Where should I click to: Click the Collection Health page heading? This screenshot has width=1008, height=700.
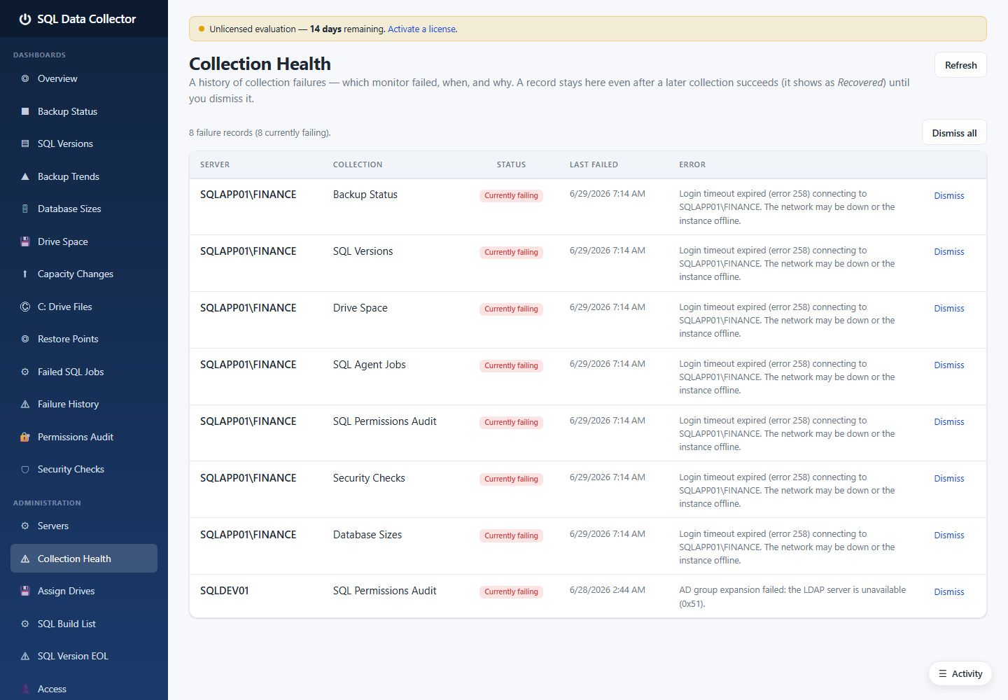(260, 64)
